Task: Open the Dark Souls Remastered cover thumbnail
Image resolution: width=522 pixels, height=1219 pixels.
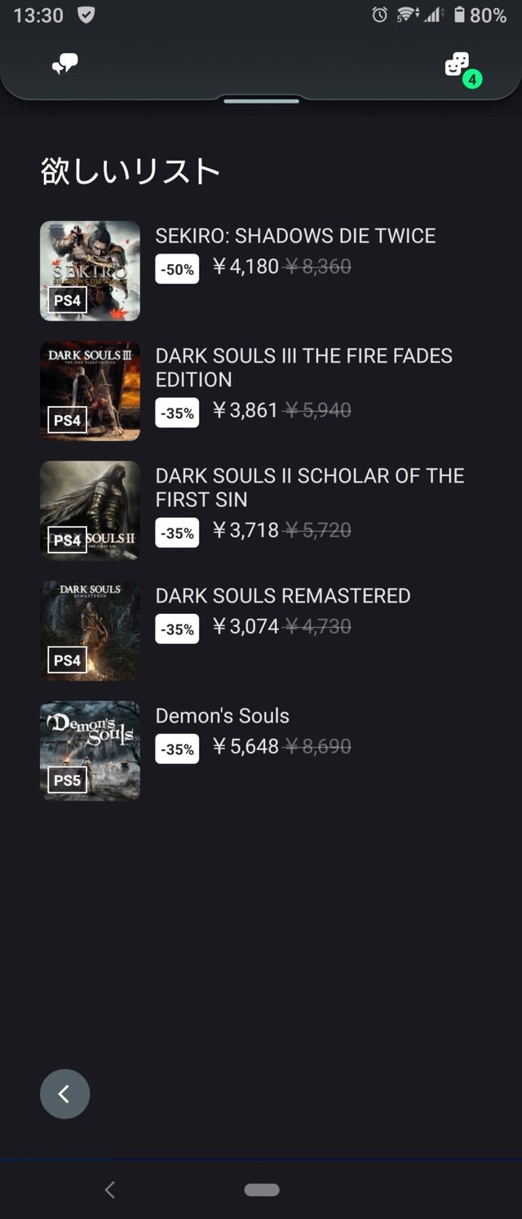Action: [90, 630]
